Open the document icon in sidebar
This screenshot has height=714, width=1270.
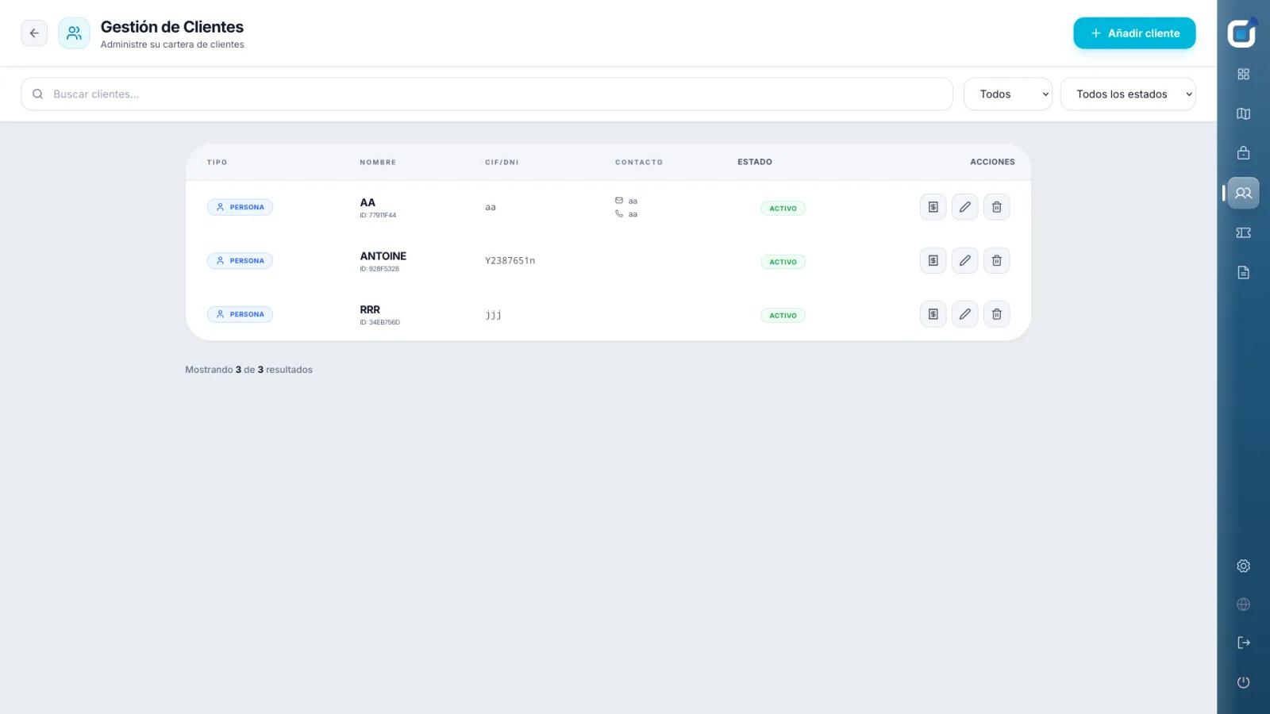[x=1244, y=272]
